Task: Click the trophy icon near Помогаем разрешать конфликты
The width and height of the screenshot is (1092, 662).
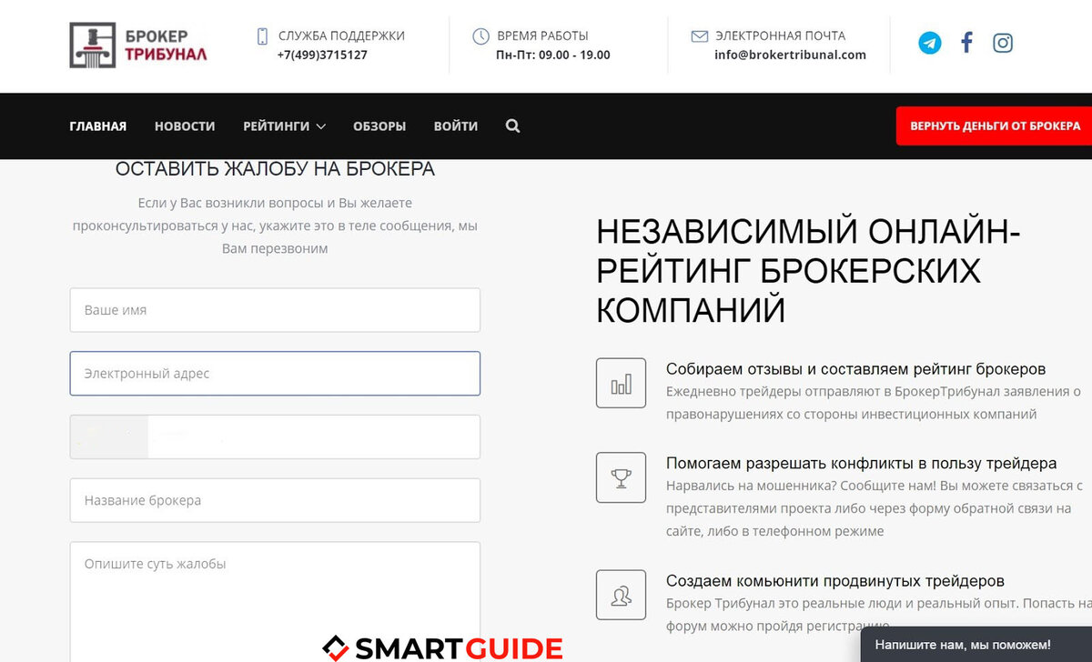Action: (621, 477)
